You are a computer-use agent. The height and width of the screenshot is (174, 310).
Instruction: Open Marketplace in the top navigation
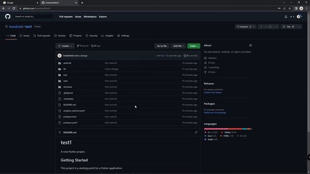tap(90, 17)
